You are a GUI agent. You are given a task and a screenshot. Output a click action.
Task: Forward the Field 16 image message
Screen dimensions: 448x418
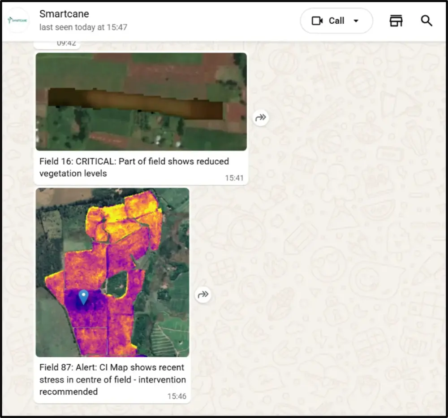pyautogui.click(x=261, y=117)
